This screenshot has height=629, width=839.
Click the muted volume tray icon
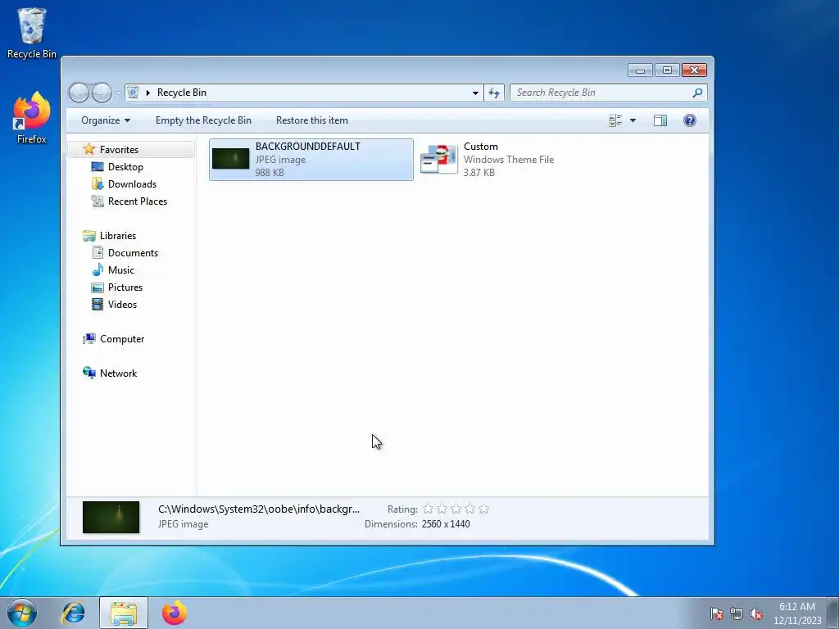point(756,613)
